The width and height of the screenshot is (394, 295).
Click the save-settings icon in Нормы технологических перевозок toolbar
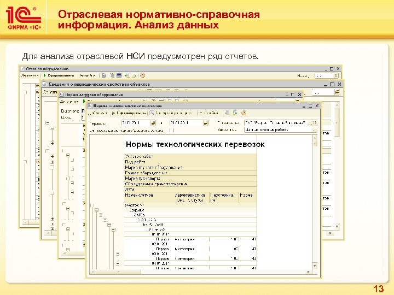[x=227, y=113]
